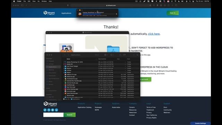This screenshot has height=125, width=222.
Task: Open the Help menu
Action: click(50, 1)
